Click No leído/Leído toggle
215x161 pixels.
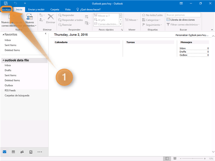tap(152, 15)
